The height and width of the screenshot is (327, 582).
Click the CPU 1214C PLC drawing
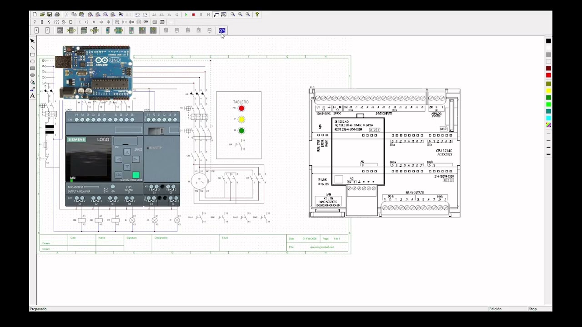385,153
